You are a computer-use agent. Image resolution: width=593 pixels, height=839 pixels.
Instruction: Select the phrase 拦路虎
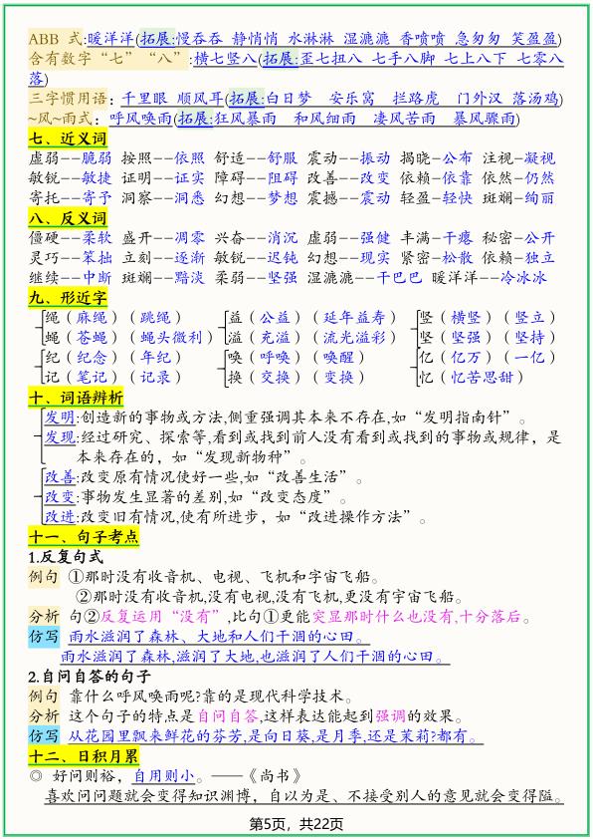click(x=416, y=99)
